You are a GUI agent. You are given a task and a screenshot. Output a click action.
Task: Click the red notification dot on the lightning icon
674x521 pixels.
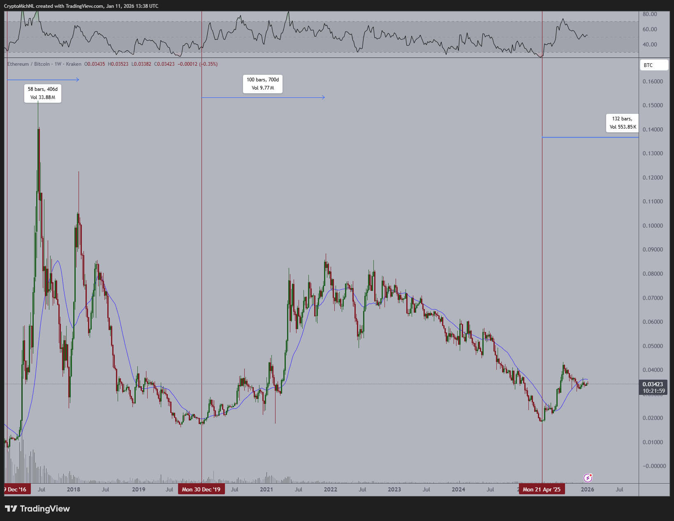(592, 474)
